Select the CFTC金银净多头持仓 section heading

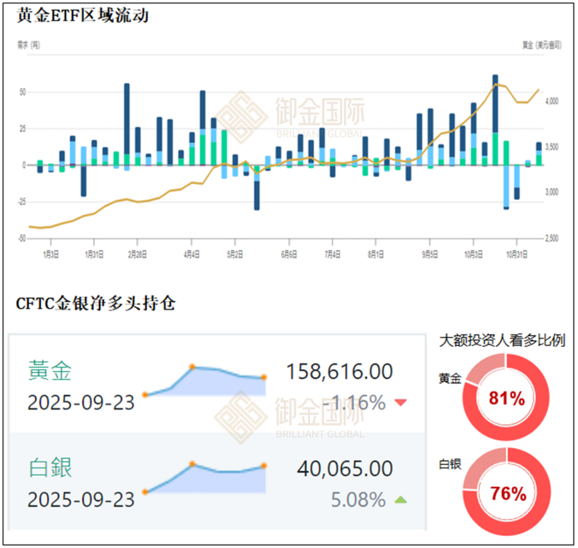[95, 303]
